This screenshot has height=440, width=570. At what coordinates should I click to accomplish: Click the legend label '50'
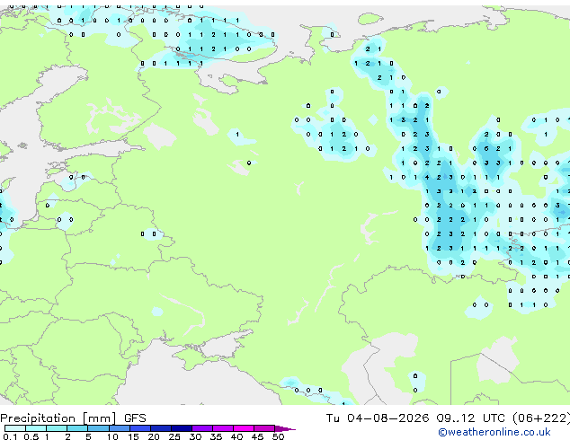coord(278,436)
